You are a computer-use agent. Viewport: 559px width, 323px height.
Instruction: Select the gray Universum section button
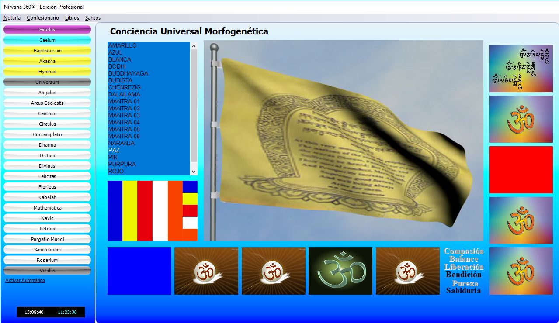tap(47, 82)
